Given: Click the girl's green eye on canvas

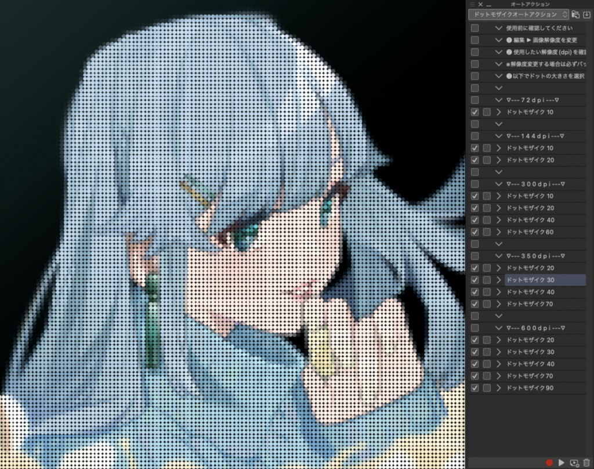Looking at the screenshot, I should point(244,236).
